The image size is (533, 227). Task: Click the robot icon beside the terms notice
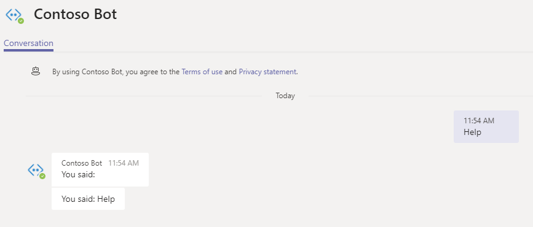pos(36,71)
